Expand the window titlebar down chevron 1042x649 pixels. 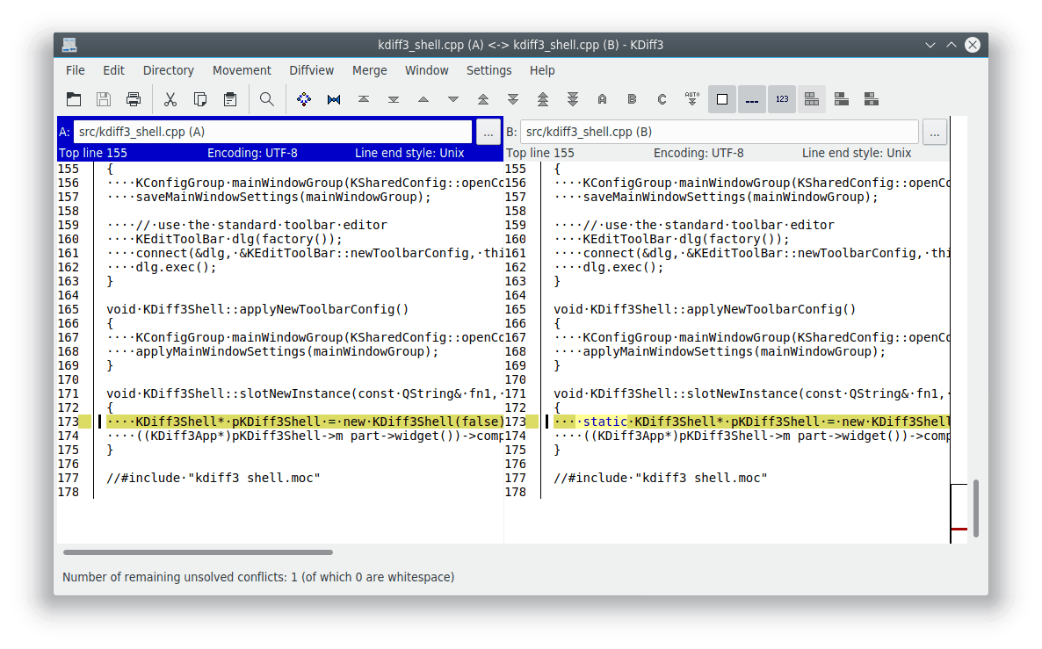tap(930, 45)
